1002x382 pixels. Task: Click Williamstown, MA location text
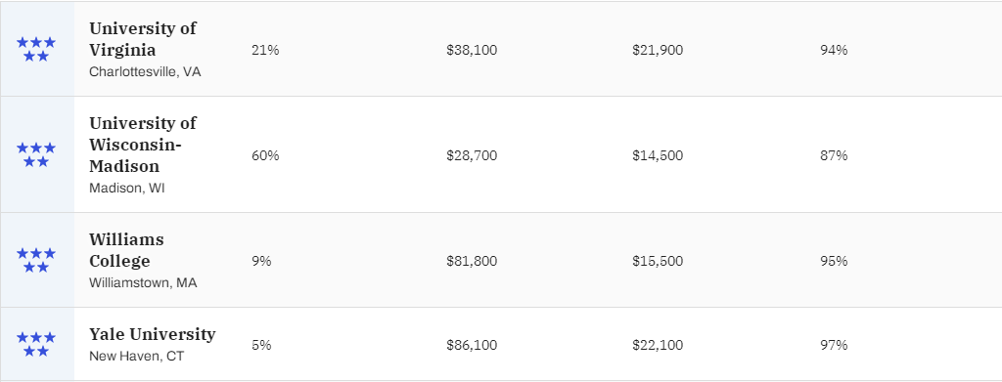(x=143, y=282)
